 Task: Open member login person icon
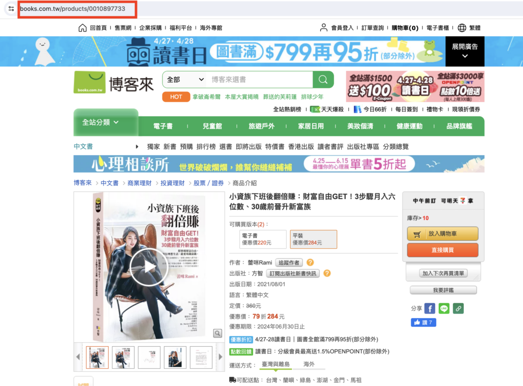click(323, 28)
